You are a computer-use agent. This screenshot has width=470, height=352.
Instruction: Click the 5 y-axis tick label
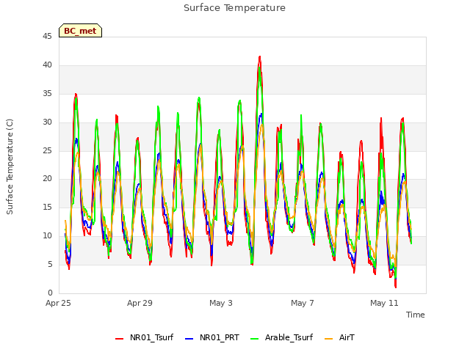[50, 264]
